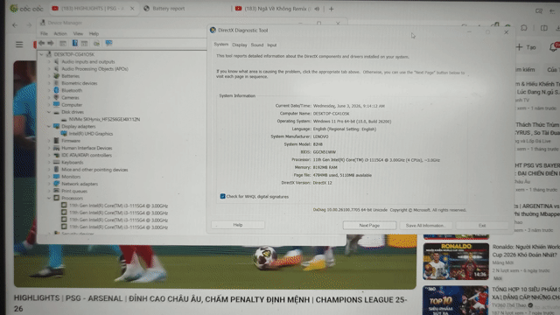
Task: Open the View menu in Device Manager
Action: [x=78, y=33]
